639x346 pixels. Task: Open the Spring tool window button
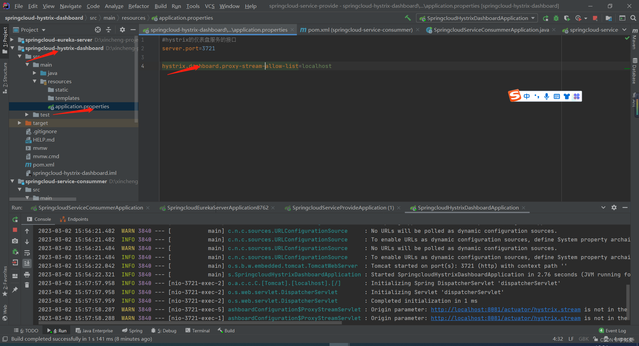(132, 331)
